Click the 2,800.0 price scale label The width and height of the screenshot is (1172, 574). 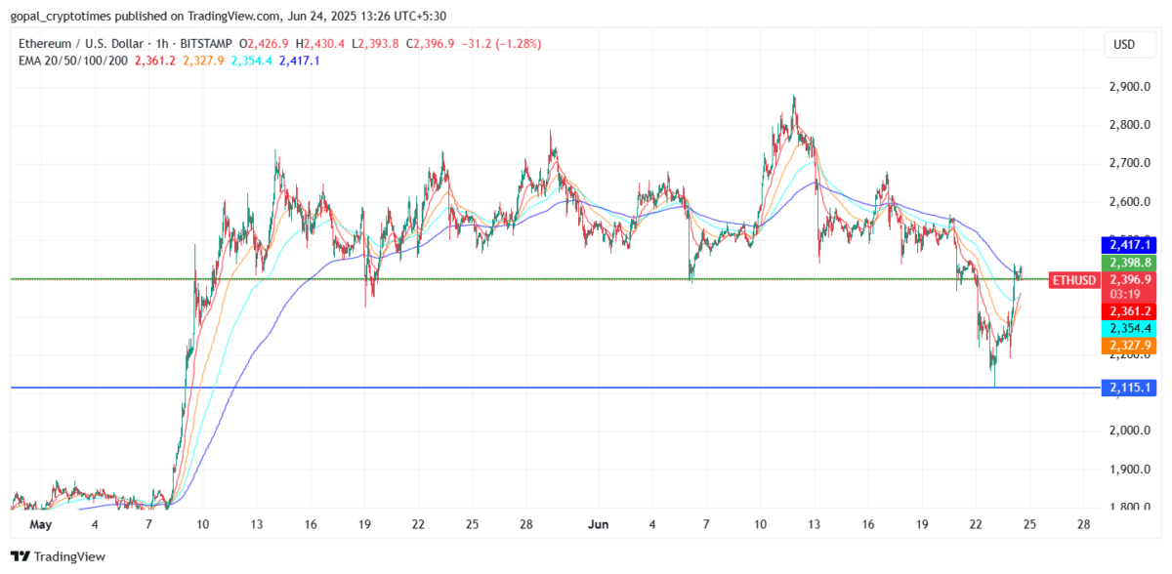pos(1129,125)
